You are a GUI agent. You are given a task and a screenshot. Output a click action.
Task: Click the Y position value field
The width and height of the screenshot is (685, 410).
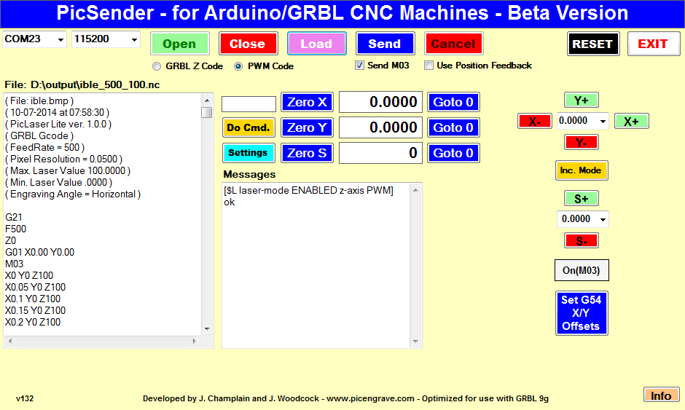click(380, 127)
